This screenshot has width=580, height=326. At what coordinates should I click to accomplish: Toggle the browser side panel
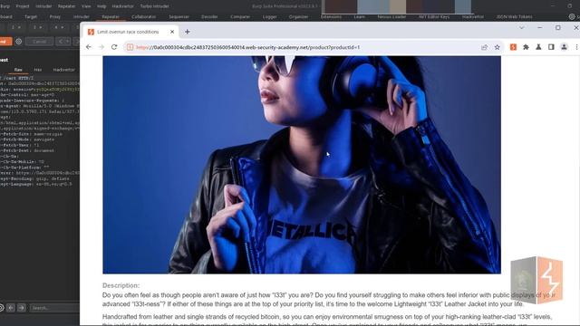(551, 47)
